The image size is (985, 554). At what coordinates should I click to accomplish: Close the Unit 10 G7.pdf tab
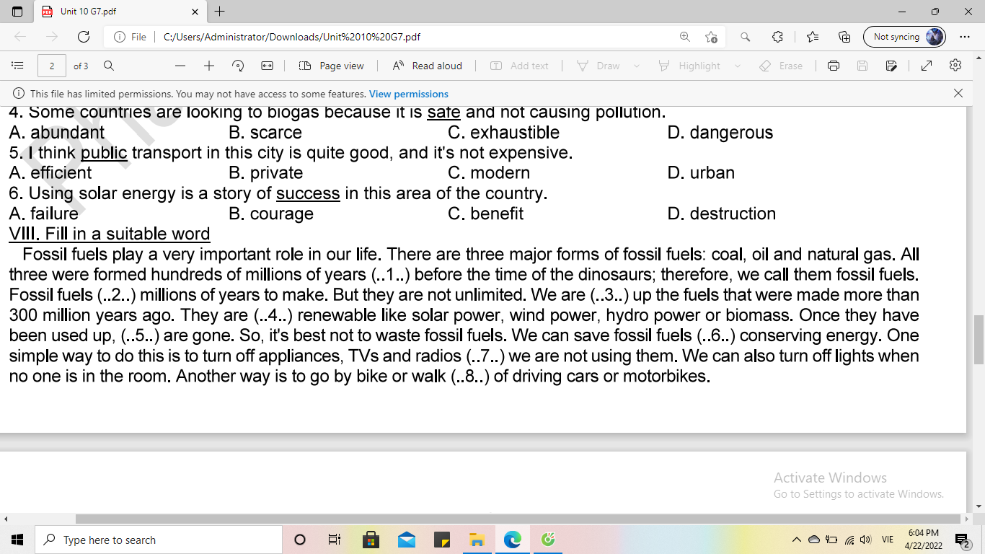click(195, 12)
